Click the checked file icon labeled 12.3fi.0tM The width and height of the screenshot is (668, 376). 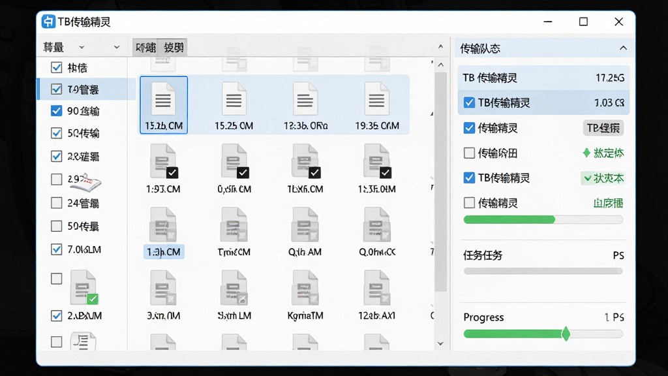coord(376,161)
